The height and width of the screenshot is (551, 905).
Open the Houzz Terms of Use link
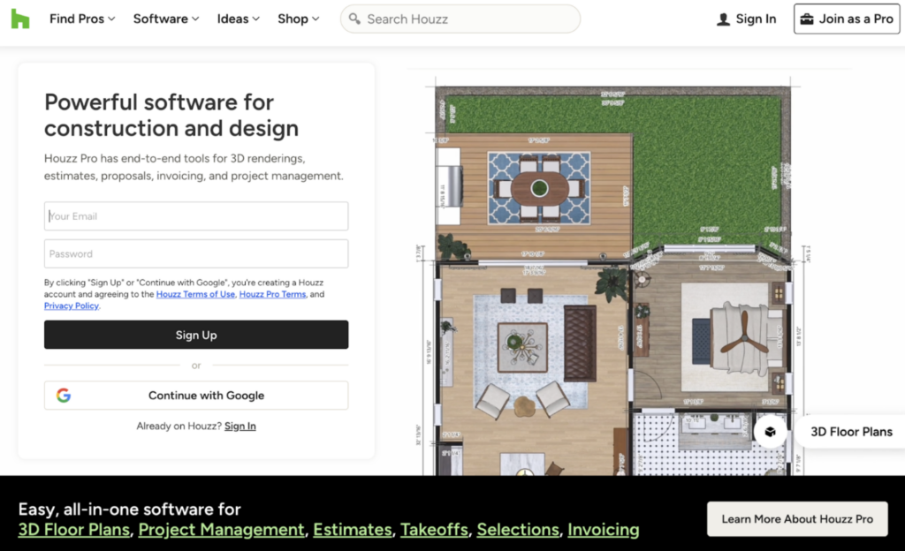pyautogui.click(x=195, y=294)
